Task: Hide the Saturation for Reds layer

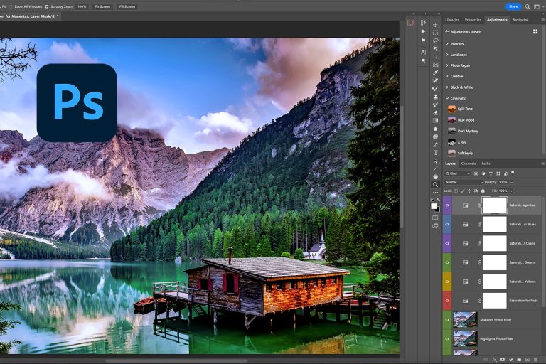Action: [447, 301]
